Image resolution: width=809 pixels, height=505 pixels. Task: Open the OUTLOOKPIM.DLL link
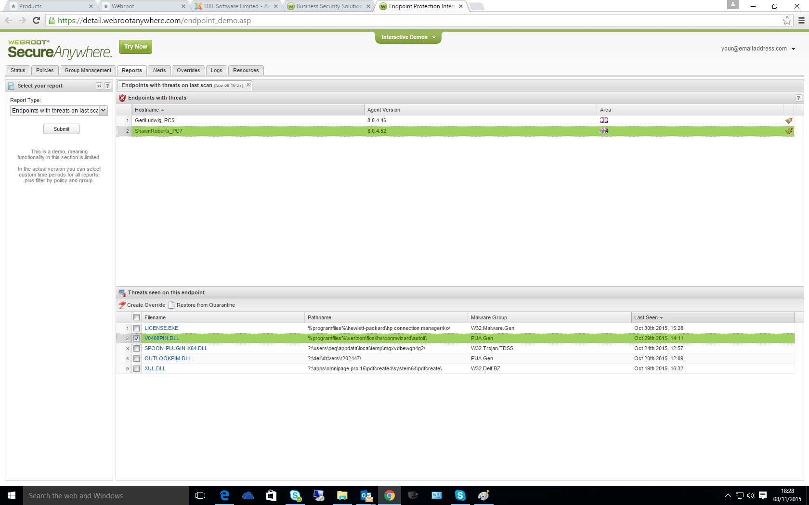point(168,358)
